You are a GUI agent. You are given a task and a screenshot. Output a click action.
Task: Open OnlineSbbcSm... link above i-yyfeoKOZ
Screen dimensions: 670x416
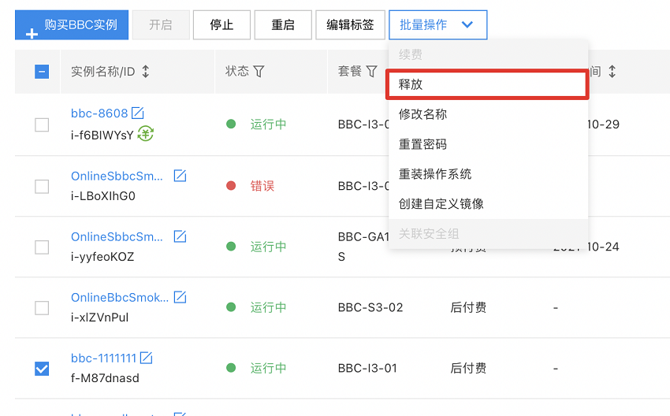click(x=117, y=236)
